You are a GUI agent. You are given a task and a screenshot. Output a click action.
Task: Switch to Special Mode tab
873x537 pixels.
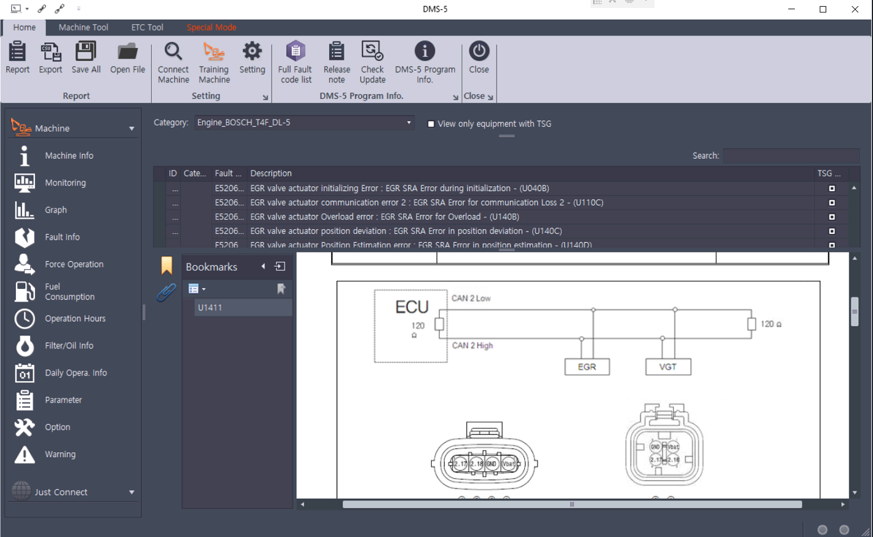(211, 27)
